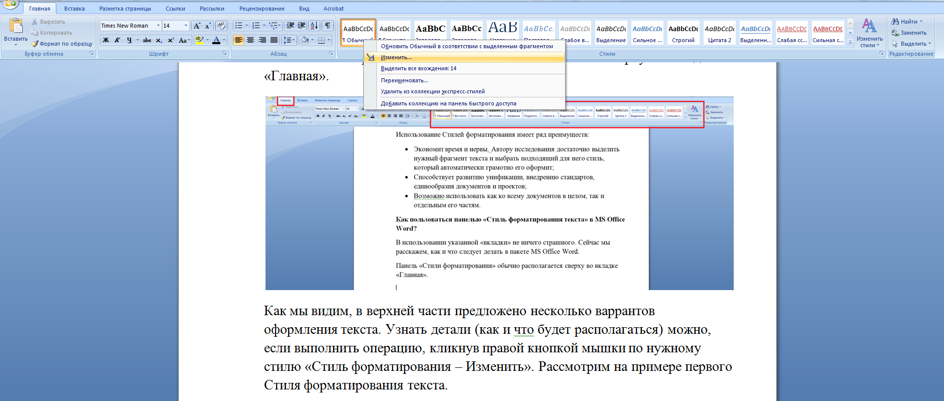Choose Выделить все вхождения: 14
Image resolution: width=944 pixels, height=401 pixels.
464,68
